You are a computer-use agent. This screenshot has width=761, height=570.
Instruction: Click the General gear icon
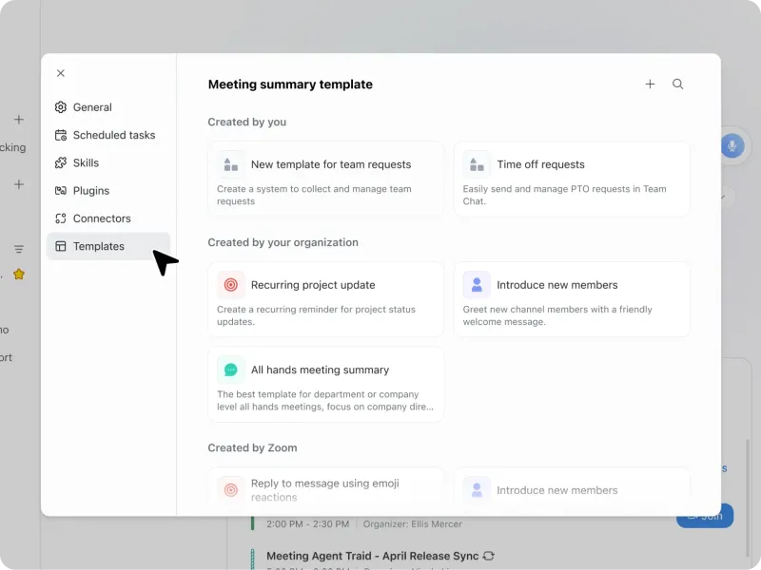click(x=61, y=107)
